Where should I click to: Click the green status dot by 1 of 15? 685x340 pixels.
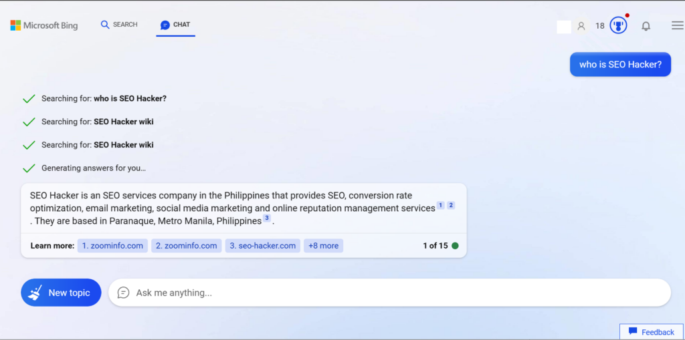click(x=455, y=246)
